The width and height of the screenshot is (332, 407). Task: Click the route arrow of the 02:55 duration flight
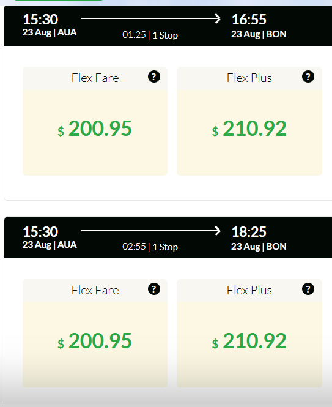150,231
